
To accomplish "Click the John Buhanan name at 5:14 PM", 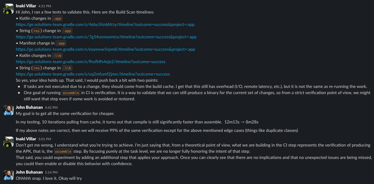I will 29,172.
